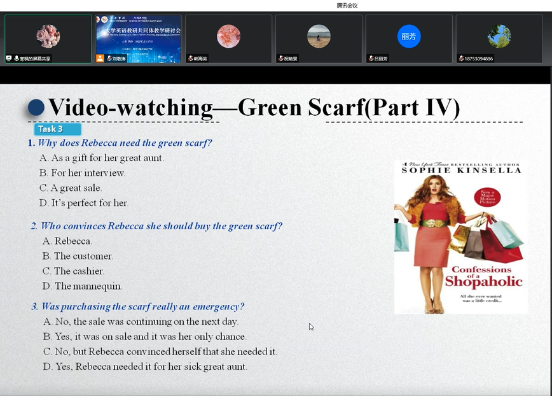
Task: Click question 'Why does Rebecca need the green scarf?'
Action: [x=125, y=143]
